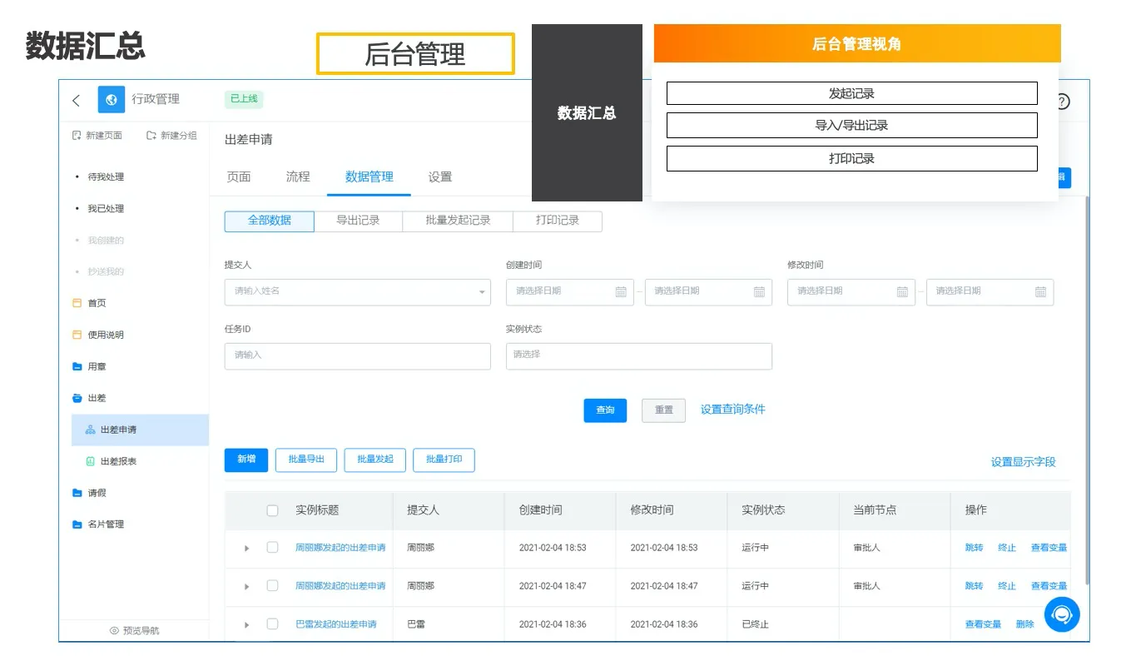1131x656 pixels.
Task: Click the 当前节点 column header
Action: pos(875,510)
